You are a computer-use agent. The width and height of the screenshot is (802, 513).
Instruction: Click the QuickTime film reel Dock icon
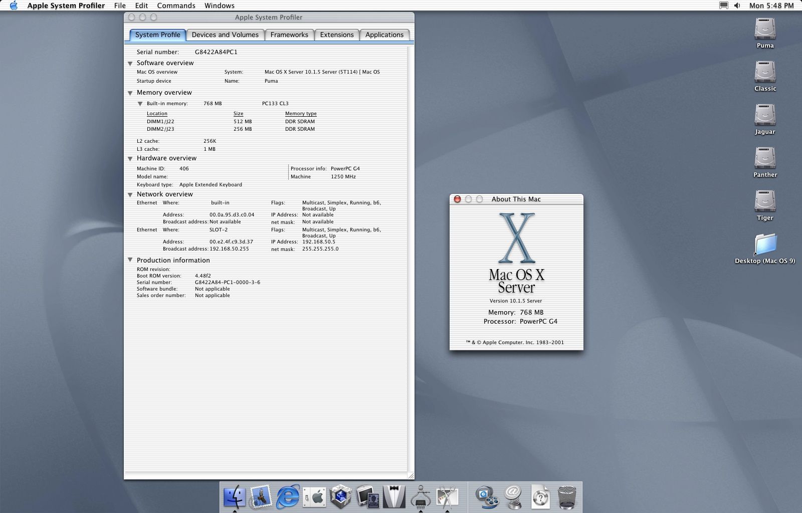coord(487,497)
